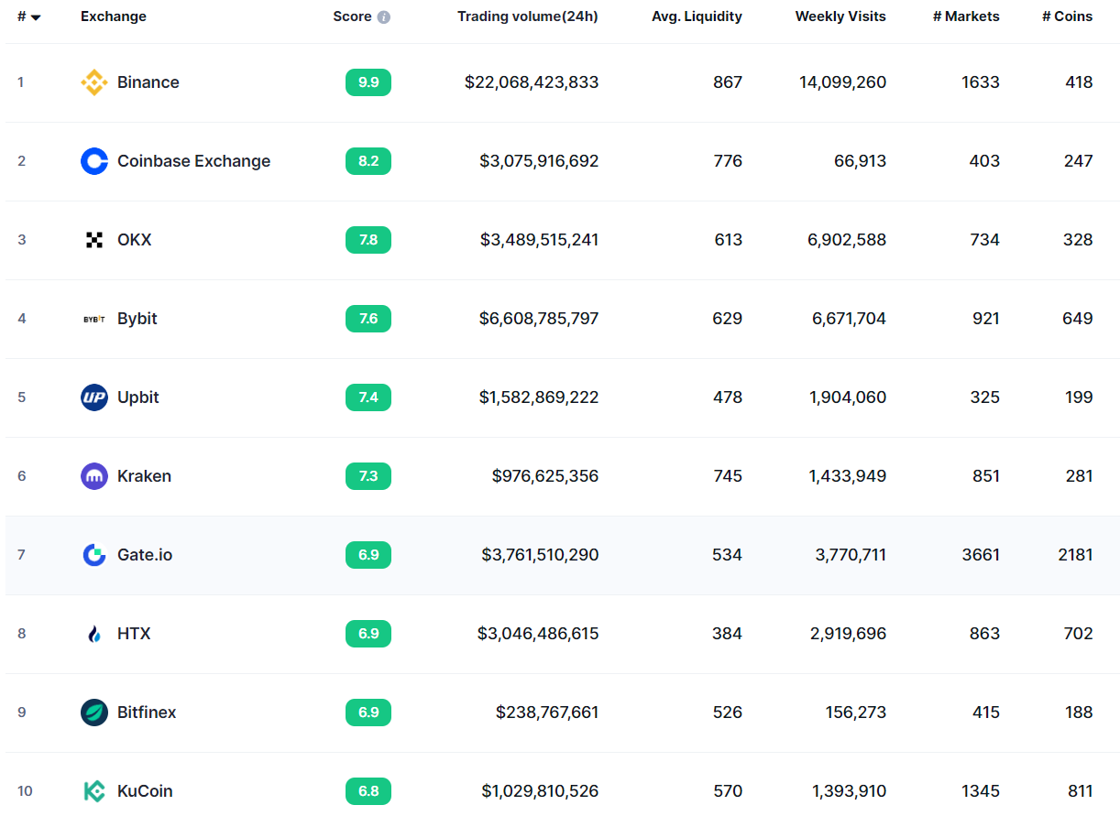Click Coinbase Exchange's 8.2 score badge
Viewport: 1120px width, 827px height.
368,161
